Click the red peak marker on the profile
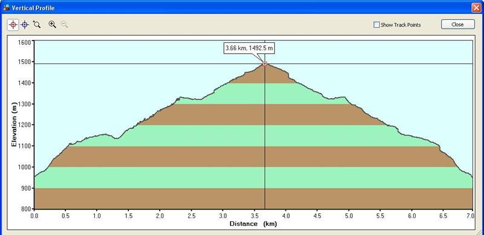This screenshot has height=235, width=484. click(264, 64)
